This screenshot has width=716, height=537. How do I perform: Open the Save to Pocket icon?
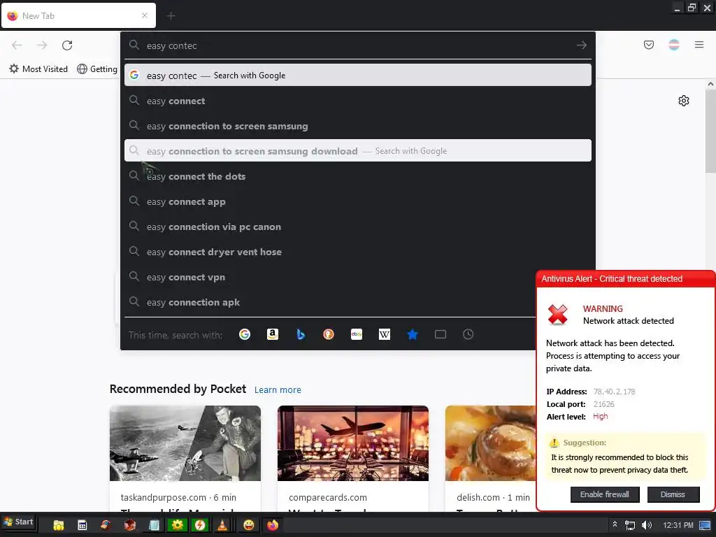[648, 45]
